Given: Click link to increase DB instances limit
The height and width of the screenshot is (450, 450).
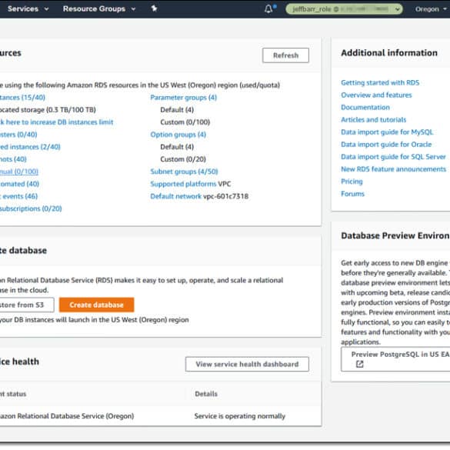Looking at the screenshot, I should click(56, 122).
